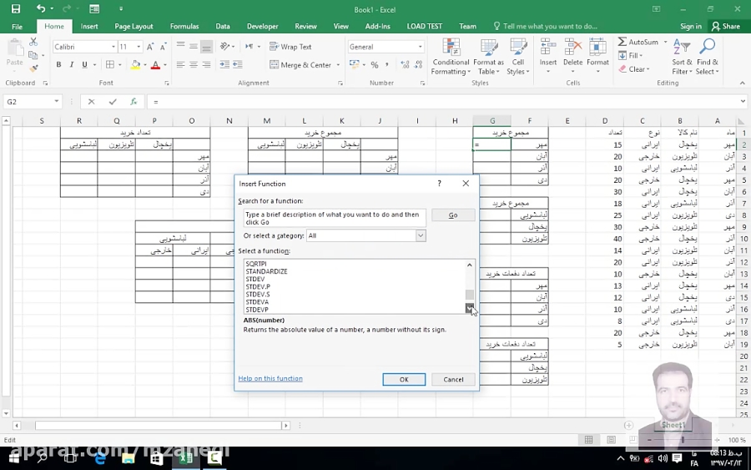Apply Comma Style format
The width and height of the screenshot is (751, 470).
click(387, 64)
